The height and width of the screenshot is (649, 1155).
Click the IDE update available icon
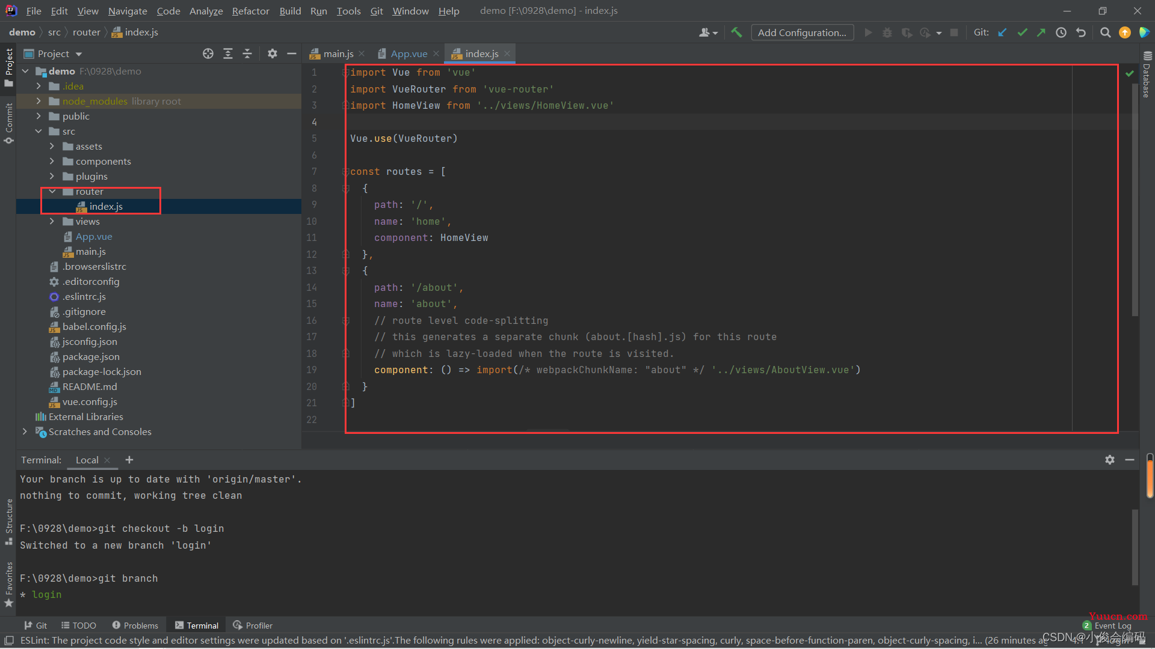pyautogui.click(x=1125, y=32)
